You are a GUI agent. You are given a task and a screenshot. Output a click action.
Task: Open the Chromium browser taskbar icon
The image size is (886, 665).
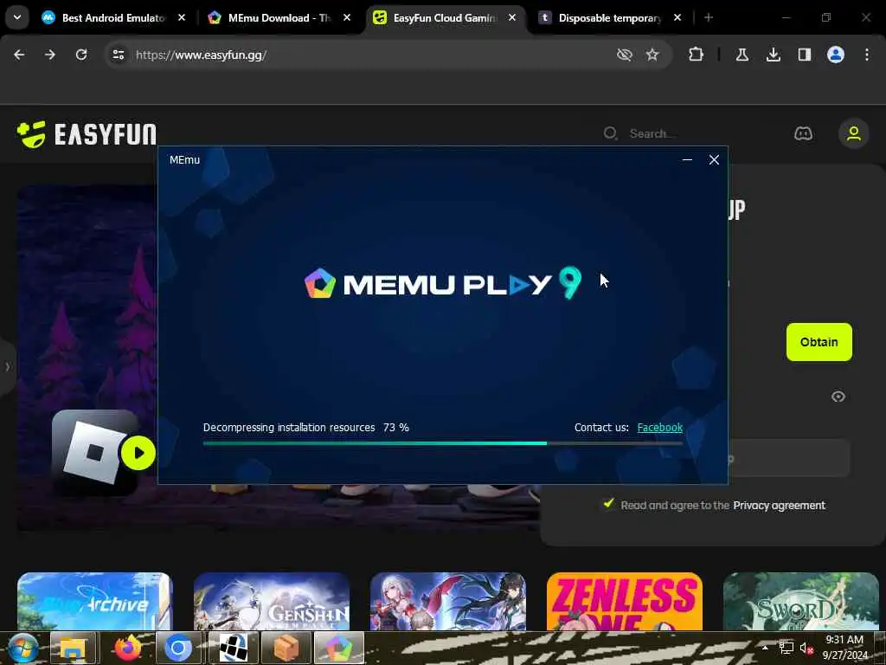[x=177, y=648]
